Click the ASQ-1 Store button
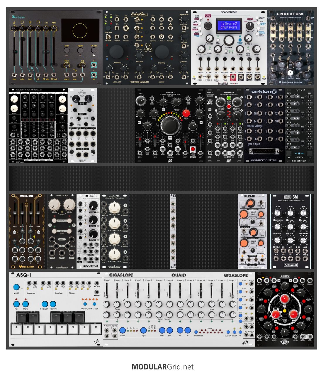The image size is (326, 373). coord(26,304)
